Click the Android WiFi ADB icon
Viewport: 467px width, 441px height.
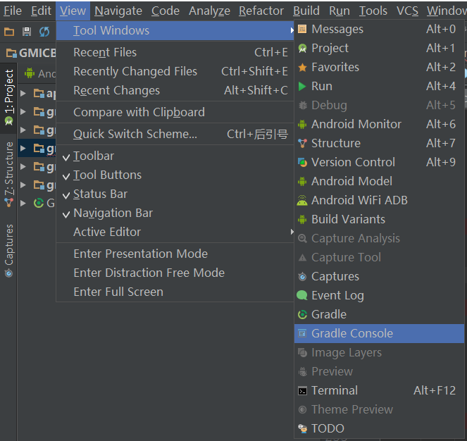[x=302, y=201]
